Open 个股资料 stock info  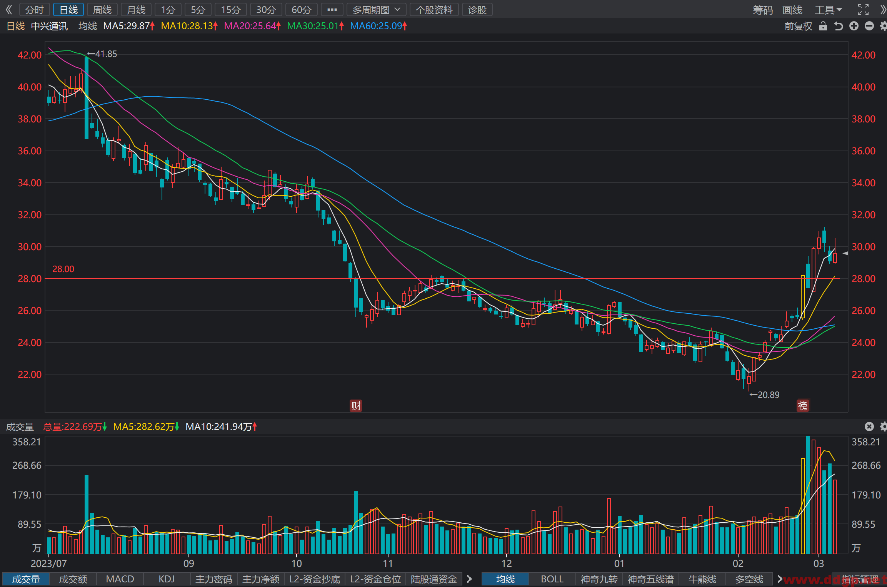coord(434,10)
